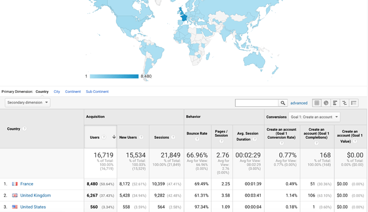Choose the performance bar view icon

pyautogui.click(x=335, y=103)
